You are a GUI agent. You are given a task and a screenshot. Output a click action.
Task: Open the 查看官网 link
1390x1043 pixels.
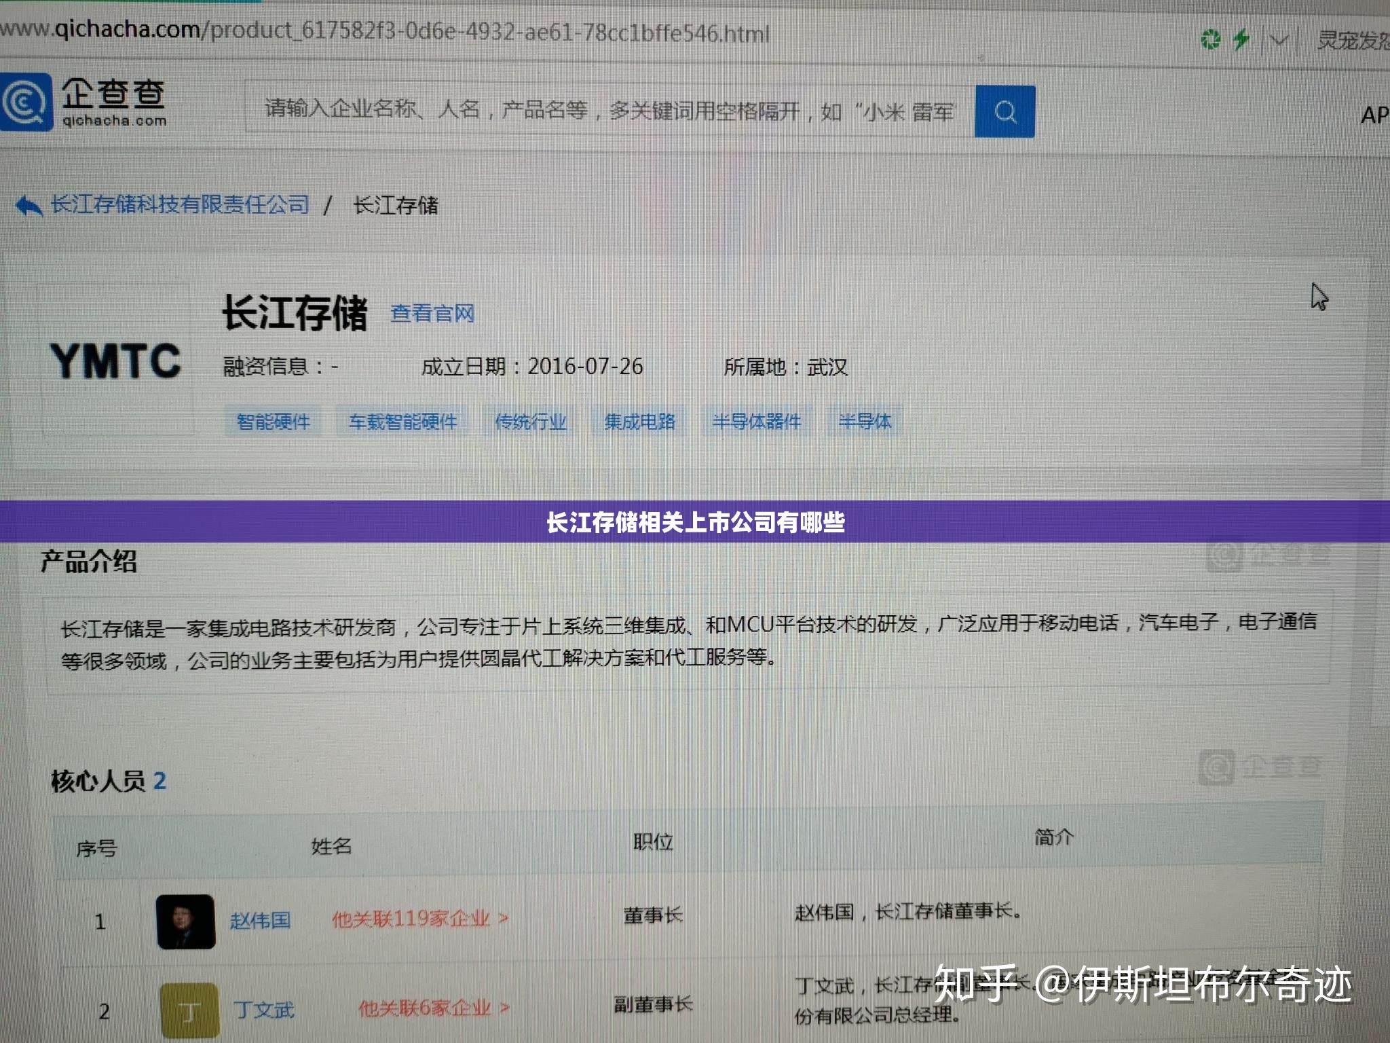[x=432, y=313]
